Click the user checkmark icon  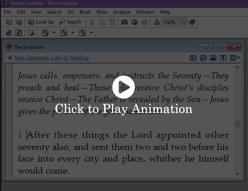[x=157, y=22]
